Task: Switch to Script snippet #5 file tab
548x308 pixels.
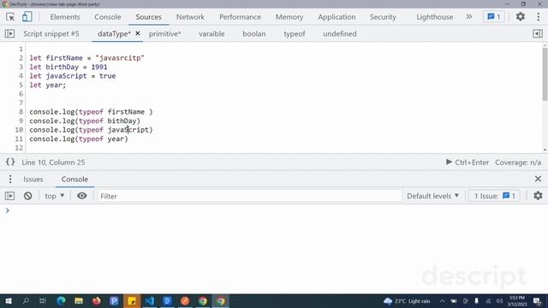Action: 51,34
